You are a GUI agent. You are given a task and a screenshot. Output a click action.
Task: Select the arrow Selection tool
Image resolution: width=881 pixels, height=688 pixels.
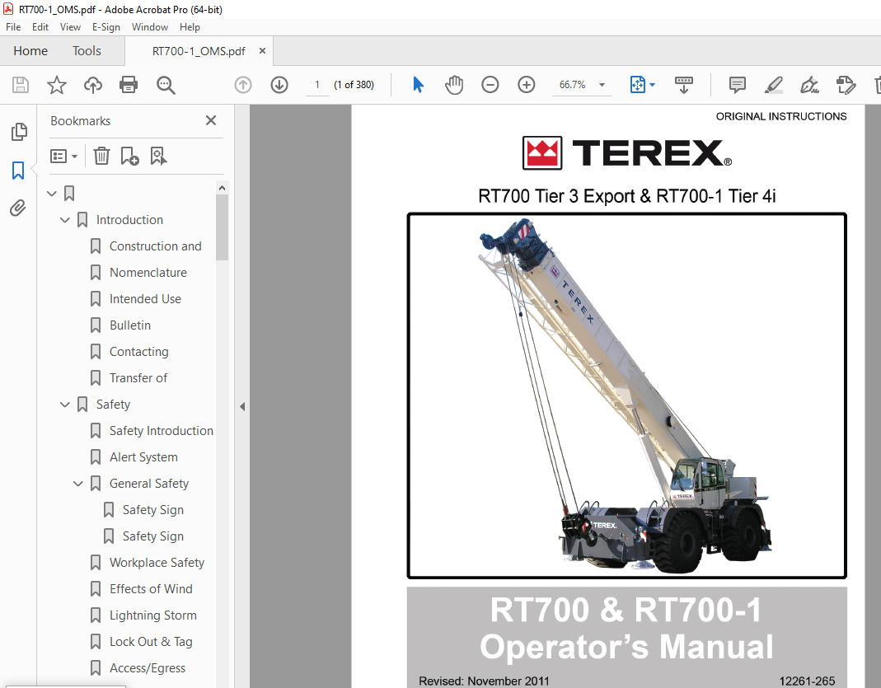pos(418,85)
